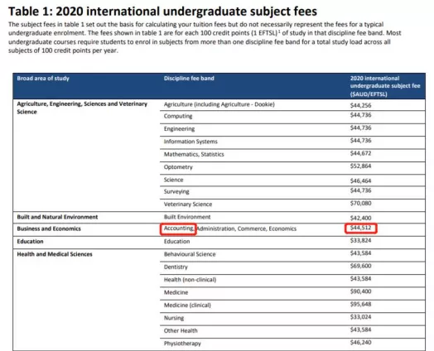Select the Physiotherapy row
This screenshot has height=351, width=434.
pyautogui.click(x=292, y=344)
